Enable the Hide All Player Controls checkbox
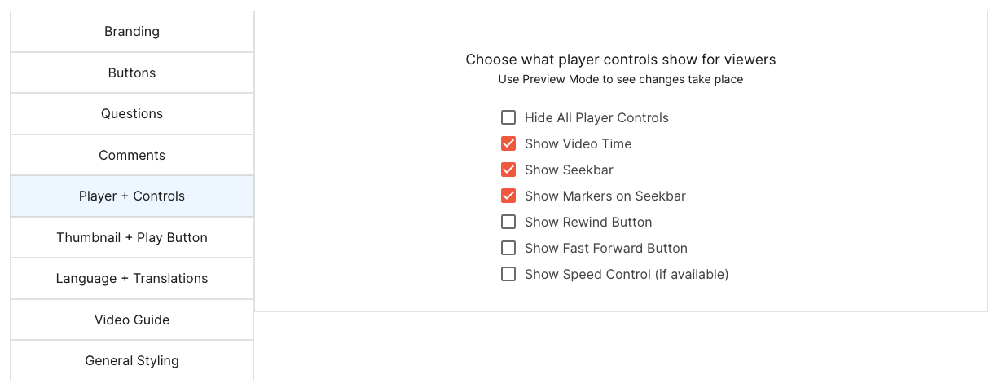Screen dimensions: 1003x388 [x=508, y=117]
